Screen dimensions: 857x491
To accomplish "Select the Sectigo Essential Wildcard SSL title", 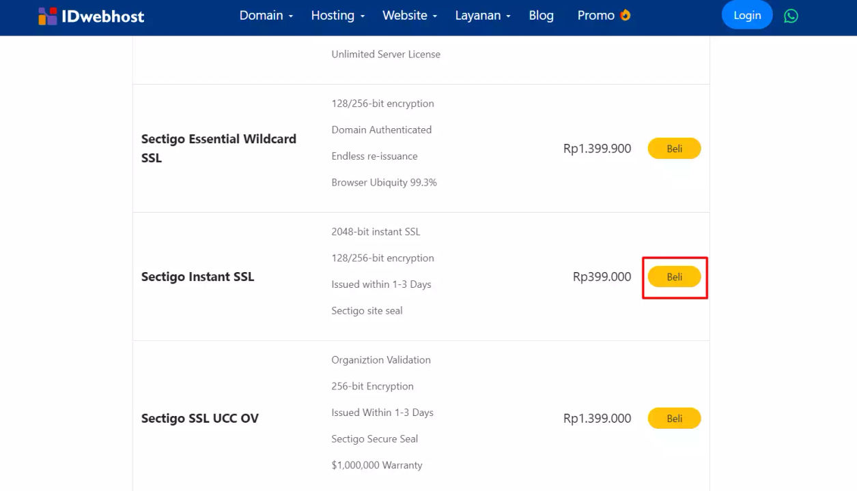I will [x=219, y=148].
